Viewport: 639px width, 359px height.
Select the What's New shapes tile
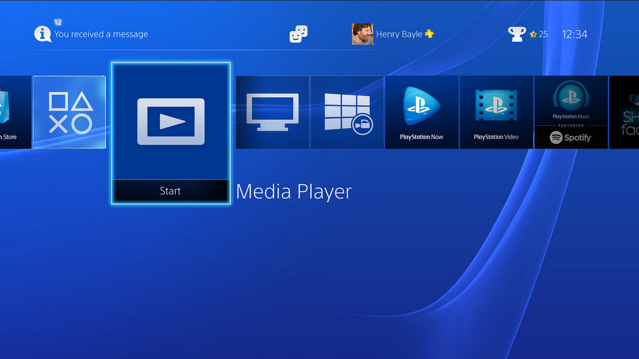69,112
